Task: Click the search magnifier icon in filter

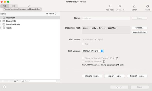Action: point(23,81)
